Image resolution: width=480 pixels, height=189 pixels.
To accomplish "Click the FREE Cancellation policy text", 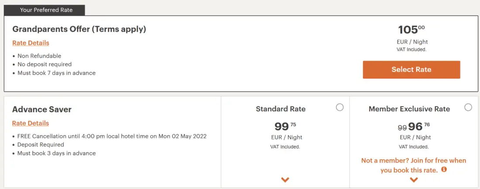I will (x=112, y=136).
